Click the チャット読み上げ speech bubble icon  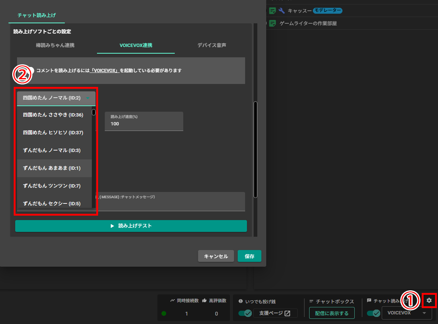coord(369,301)
